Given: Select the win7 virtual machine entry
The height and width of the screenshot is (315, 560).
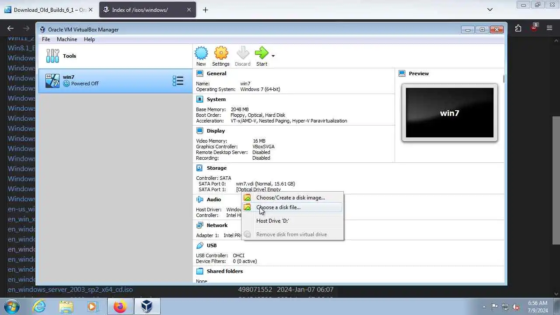Looking at the screenshot, I should pyautogui.click(x=115, y=80).
